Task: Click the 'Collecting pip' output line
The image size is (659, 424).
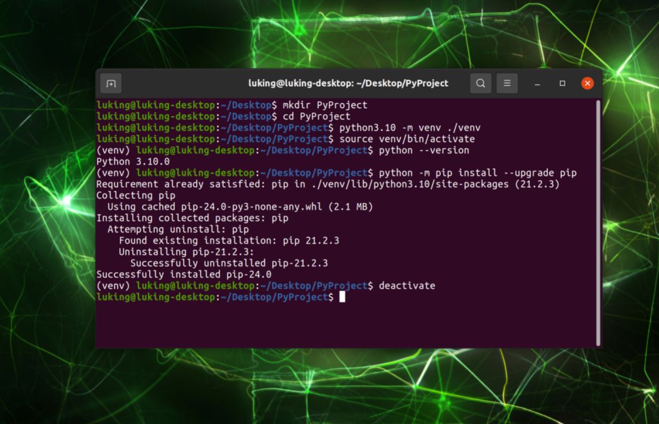Action: tap(136, 196)
